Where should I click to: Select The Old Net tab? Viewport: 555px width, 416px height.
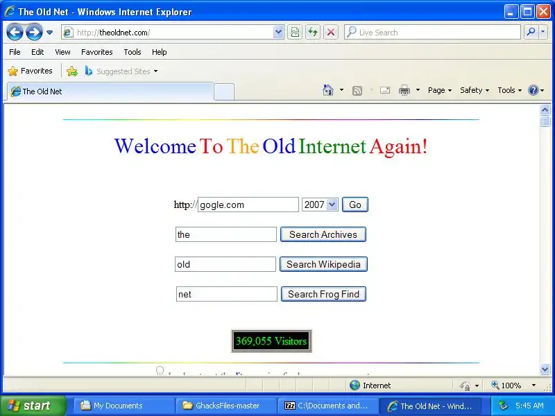110,92
